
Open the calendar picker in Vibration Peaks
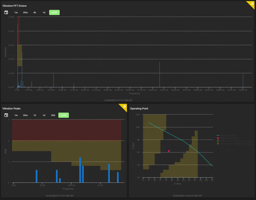(x=6, y=115)
